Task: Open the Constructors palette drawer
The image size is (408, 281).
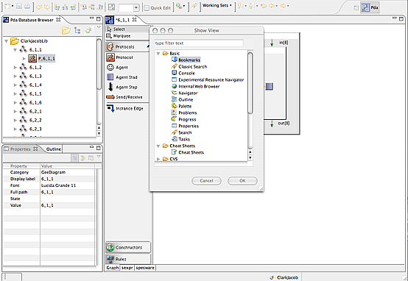Action: (x=128, y=247)
